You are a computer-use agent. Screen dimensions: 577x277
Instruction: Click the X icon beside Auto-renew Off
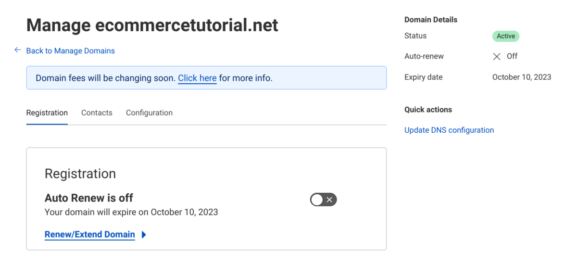click(497, 56)
